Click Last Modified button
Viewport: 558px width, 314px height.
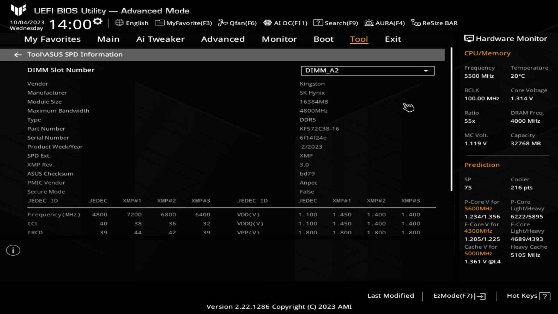(x=391, y=296)
